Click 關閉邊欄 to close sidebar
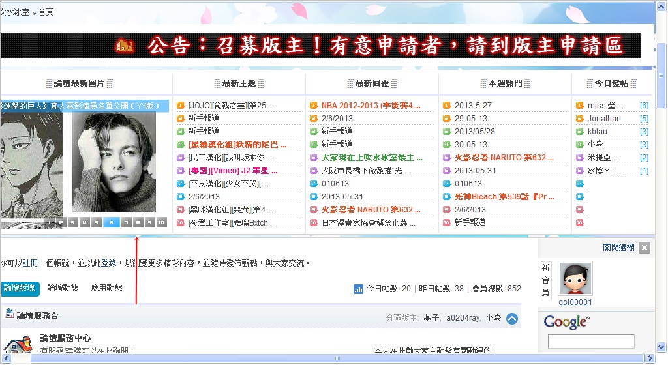The width and height of the screenshot is (668, 365). pyautogui.click(x=618, y=248)
